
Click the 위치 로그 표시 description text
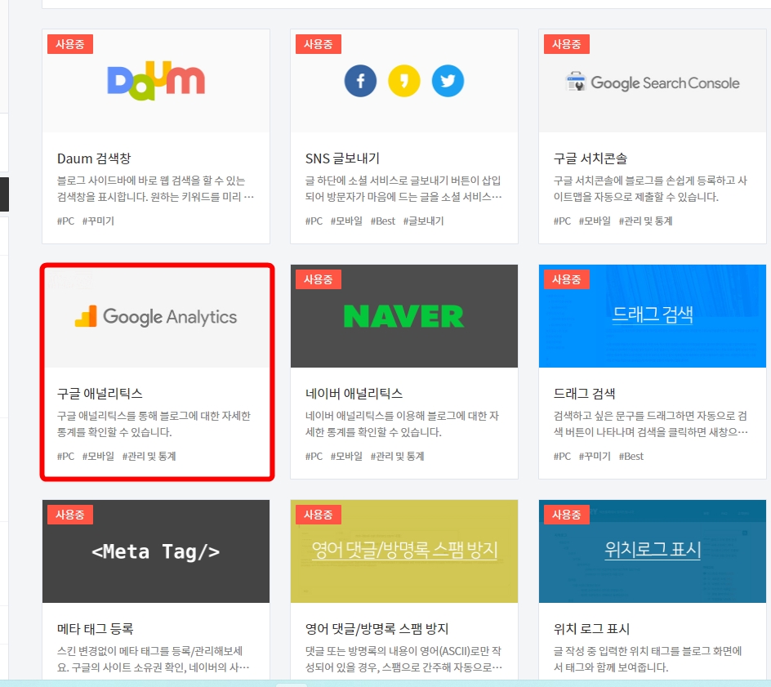[x=648, y=659]
